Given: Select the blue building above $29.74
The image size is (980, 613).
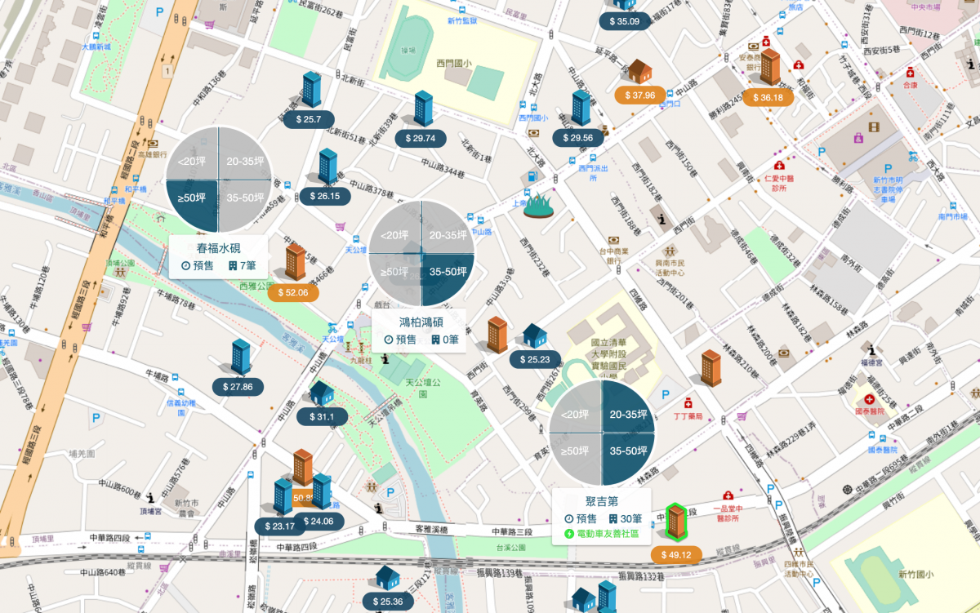Looking at the screenshot, I should (x=423, y=109).
